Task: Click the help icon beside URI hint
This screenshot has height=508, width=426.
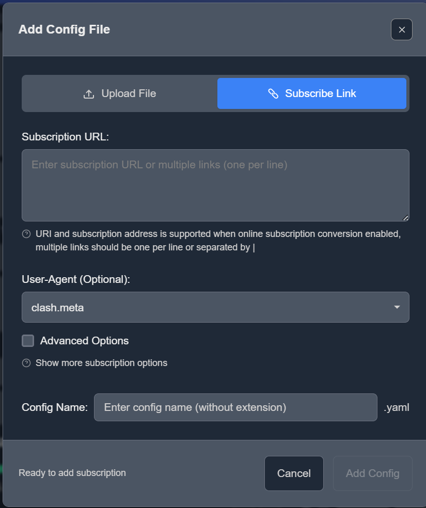Action: point(26,234)
